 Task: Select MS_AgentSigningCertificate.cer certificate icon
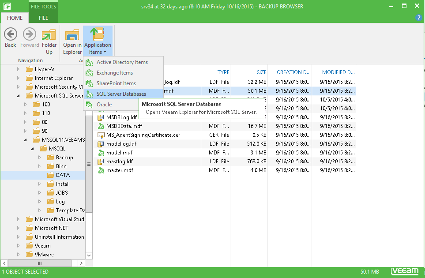tap(101, 135)
